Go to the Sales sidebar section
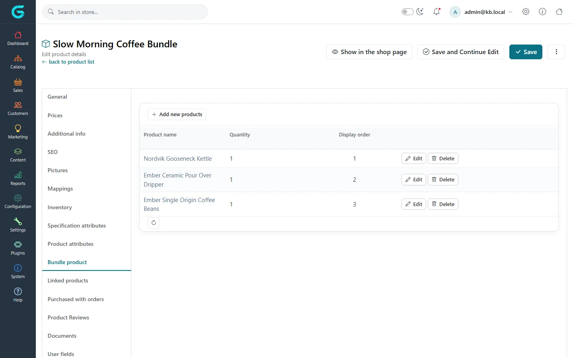 (18, 86)
